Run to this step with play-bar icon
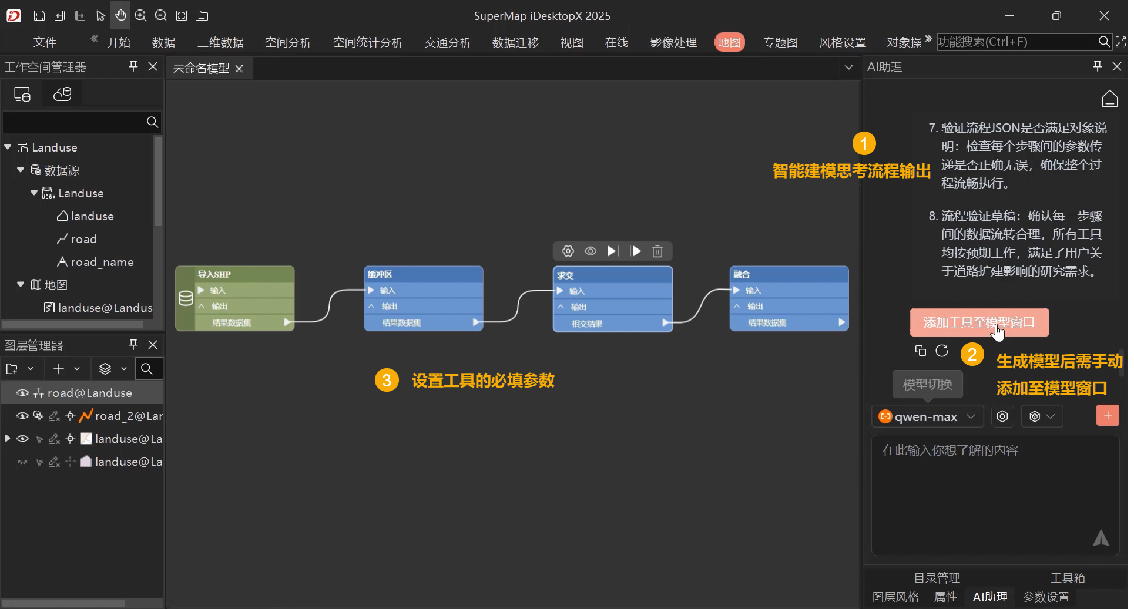 pyautogui.click(x=613, y=251)
